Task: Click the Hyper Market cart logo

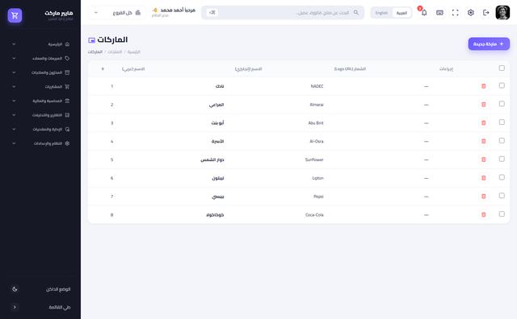Action: coord(15,15)
